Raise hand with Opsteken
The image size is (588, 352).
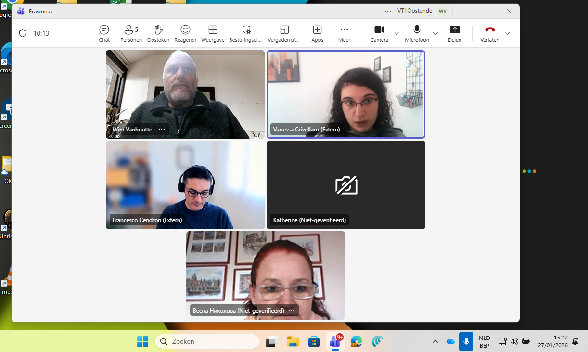pyautogui.click(x=158, y=33)
